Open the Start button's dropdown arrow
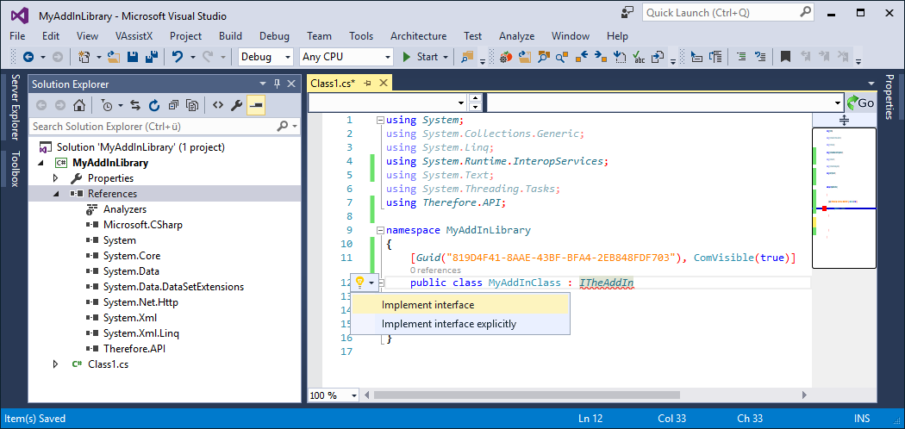This screenshot has height=429, width=905. click(x=446, y=57)
